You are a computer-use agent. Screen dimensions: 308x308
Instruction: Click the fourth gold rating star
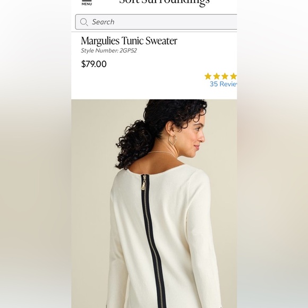coord(233,76)
